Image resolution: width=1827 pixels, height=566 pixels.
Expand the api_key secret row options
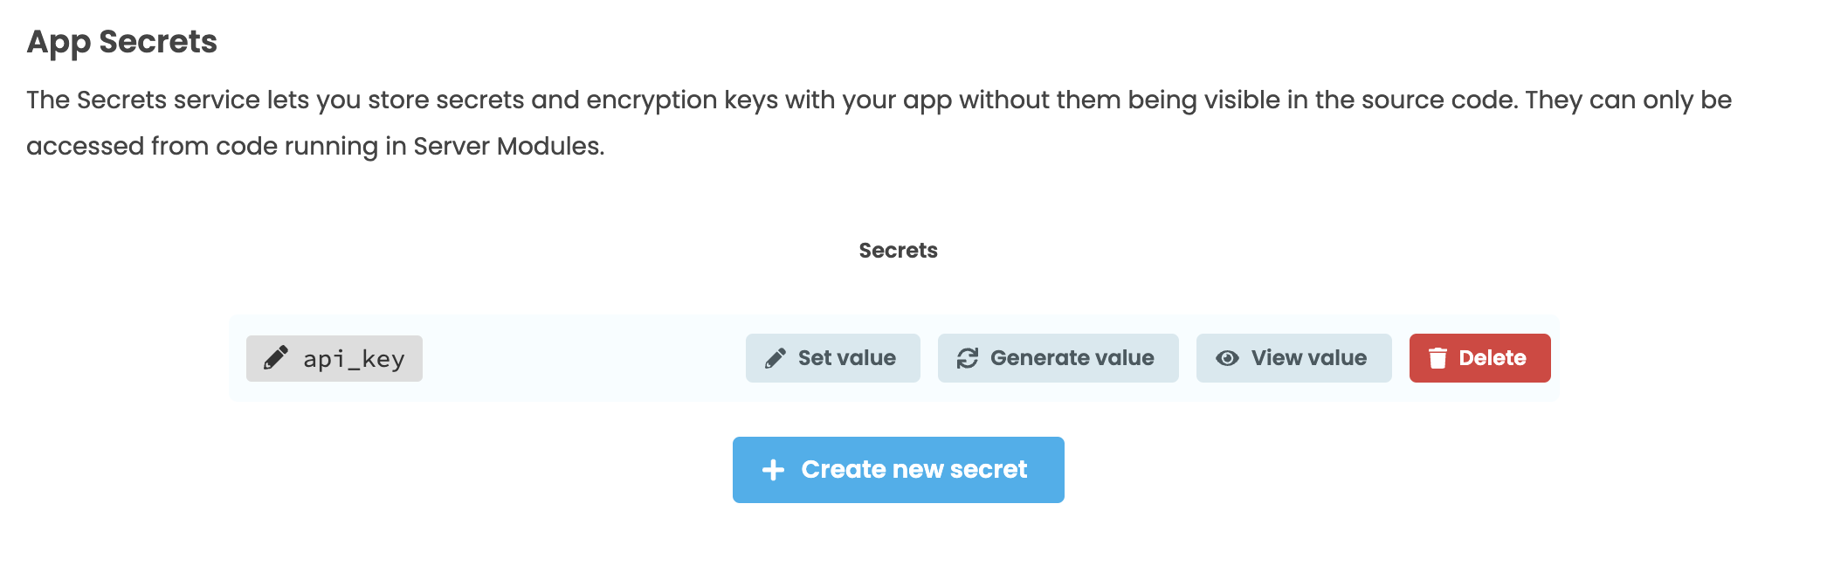(334, 357)
